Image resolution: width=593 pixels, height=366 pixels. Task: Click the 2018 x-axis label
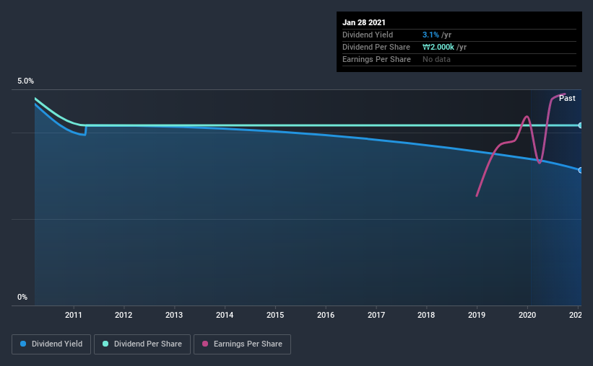426,315
